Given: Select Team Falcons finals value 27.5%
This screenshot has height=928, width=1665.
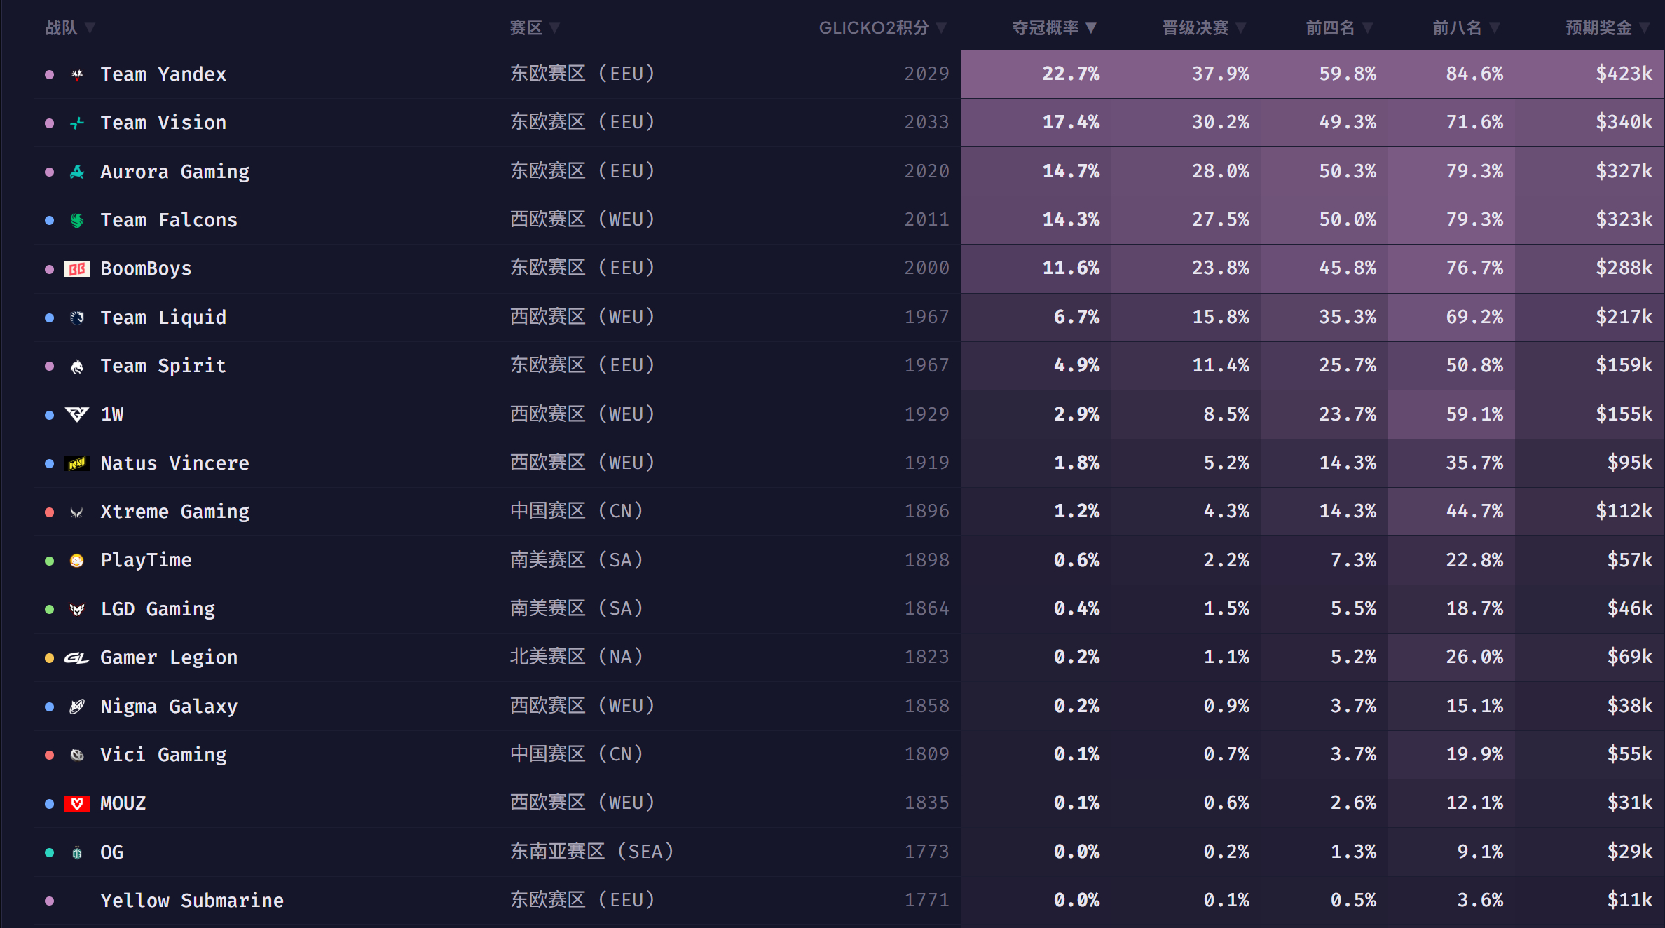Looking at the screenshot, I should 1221,220.
